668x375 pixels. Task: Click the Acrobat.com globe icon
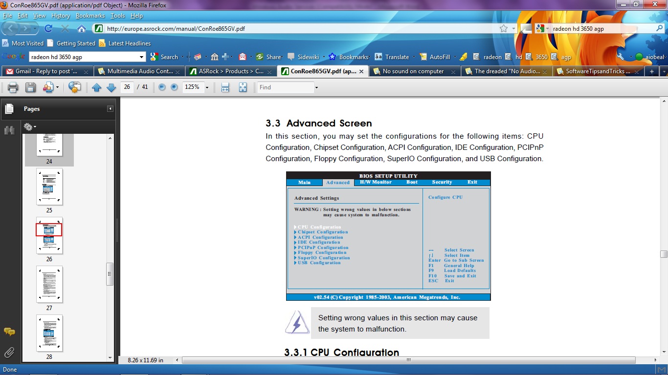pos(74,87)
